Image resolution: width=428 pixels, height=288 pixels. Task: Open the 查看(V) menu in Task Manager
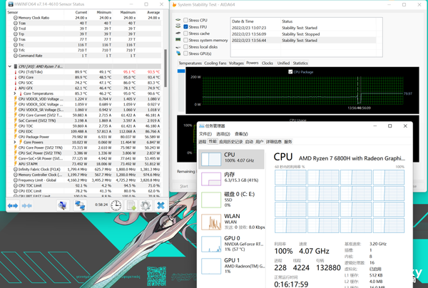[241, 134]
